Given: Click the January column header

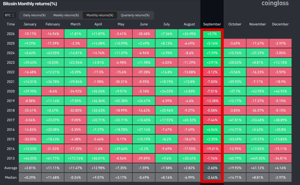Looking at the screenshot, I should point(30,24).
